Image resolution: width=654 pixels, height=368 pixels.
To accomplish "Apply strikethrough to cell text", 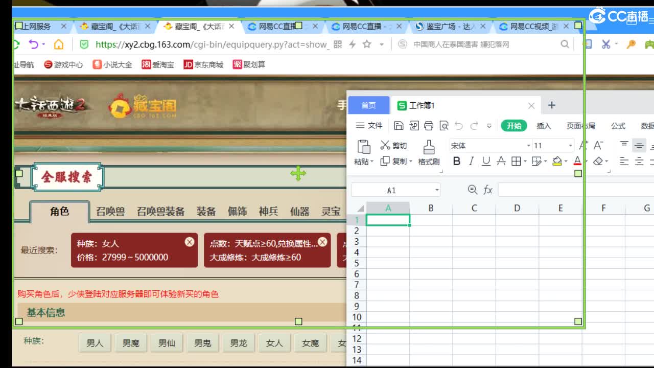I will click(x=501, y=162).
